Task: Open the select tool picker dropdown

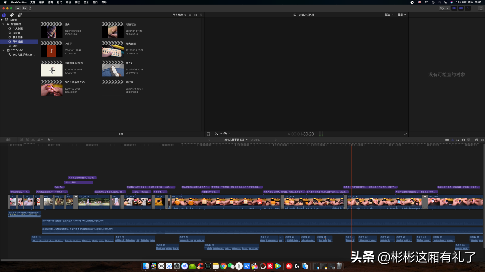Action: click(x=50, y=140)
